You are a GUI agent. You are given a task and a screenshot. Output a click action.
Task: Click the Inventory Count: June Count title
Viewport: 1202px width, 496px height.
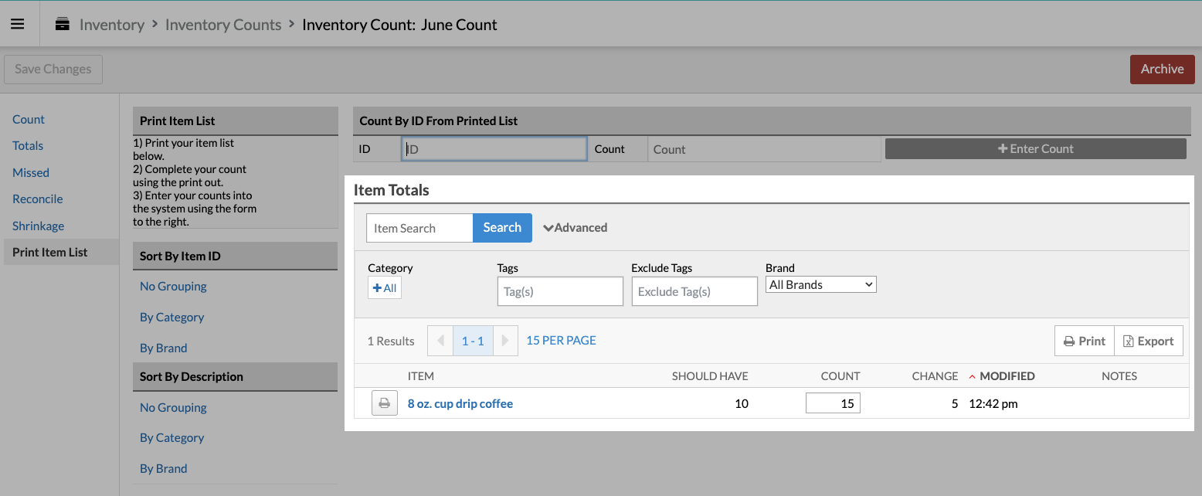(399, 25)
